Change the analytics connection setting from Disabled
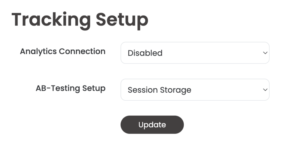This screenshot has width=284, height=147. coord(195,53)
